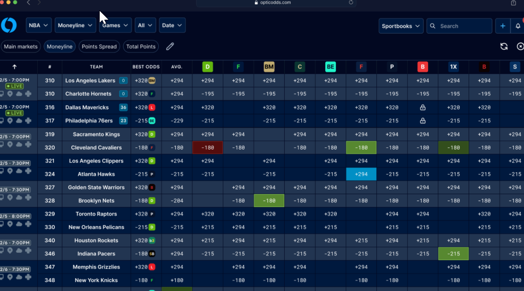
Task: Click the teal BE sportsbook header icon
Action: tap(330, 67)
